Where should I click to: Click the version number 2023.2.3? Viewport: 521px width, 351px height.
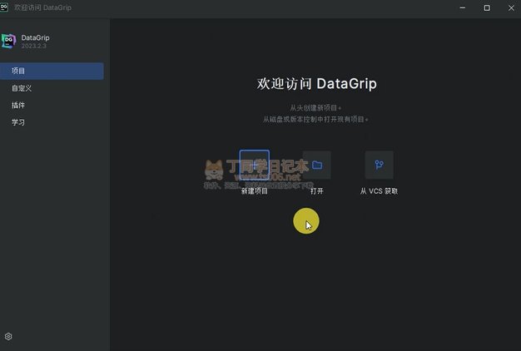tap(34, 46)
